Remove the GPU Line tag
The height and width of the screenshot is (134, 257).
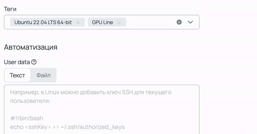(119, 22)
